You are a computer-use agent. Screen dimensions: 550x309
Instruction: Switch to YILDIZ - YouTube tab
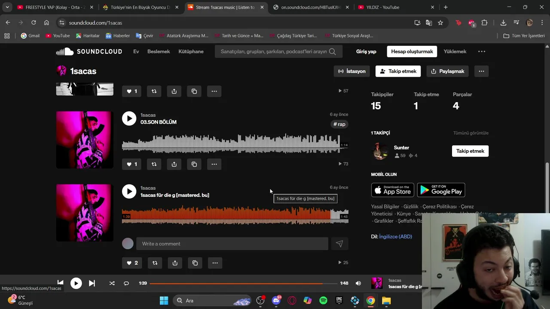[x=396, y=7]
